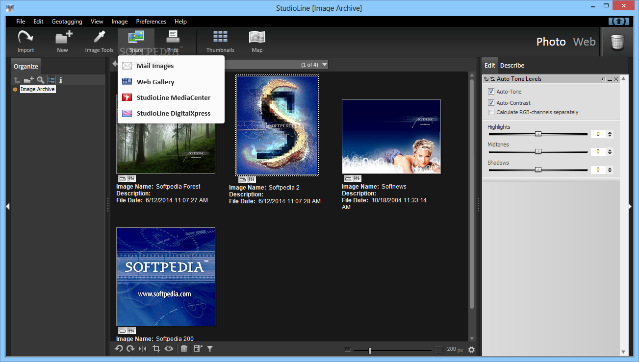This screenshot has width=639, height=362.
Task: Click the tag icon under Softpedia 2 thumbnail
Action: (x=243, y=180)
